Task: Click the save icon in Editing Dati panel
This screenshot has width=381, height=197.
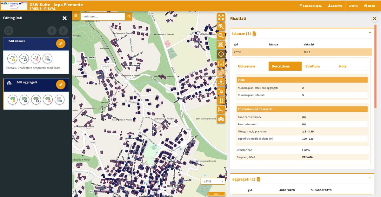Action: point(9,31)
